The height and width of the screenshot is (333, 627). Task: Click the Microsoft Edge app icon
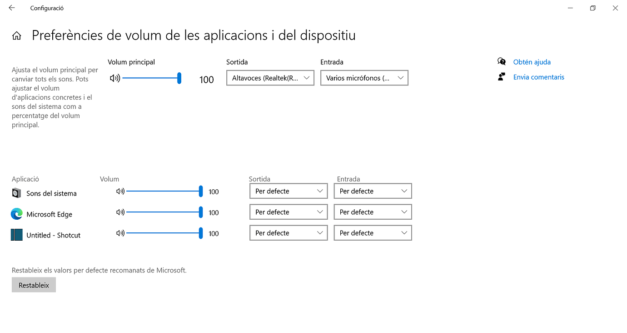click(17, 214)
